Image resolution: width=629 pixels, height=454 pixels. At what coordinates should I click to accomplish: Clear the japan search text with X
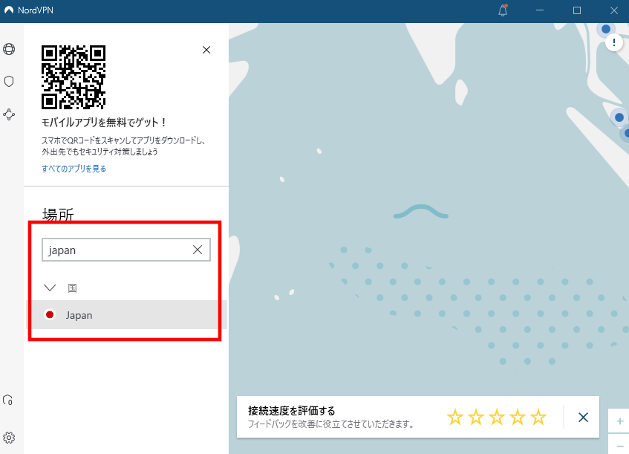pyautogui.click(x=197, y=250)
